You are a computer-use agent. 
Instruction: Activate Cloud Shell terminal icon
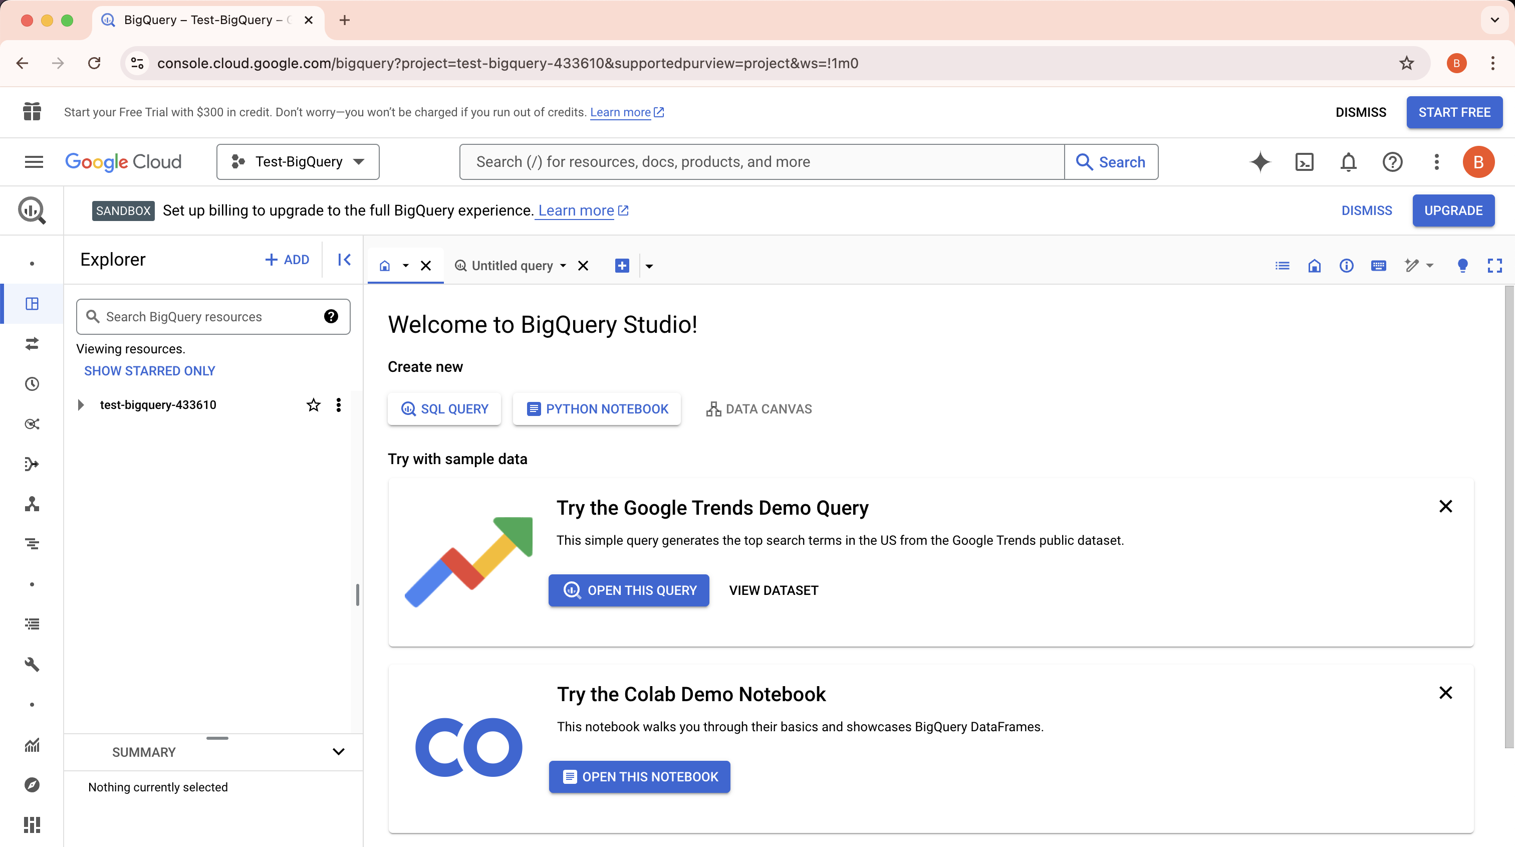(x=1305, y=162)
